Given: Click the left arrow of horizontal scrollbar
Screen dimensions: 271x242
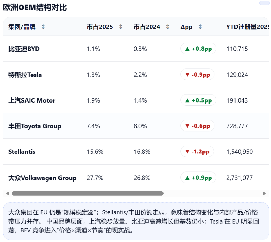Looking at the screenshot, I should coord(7,193).
